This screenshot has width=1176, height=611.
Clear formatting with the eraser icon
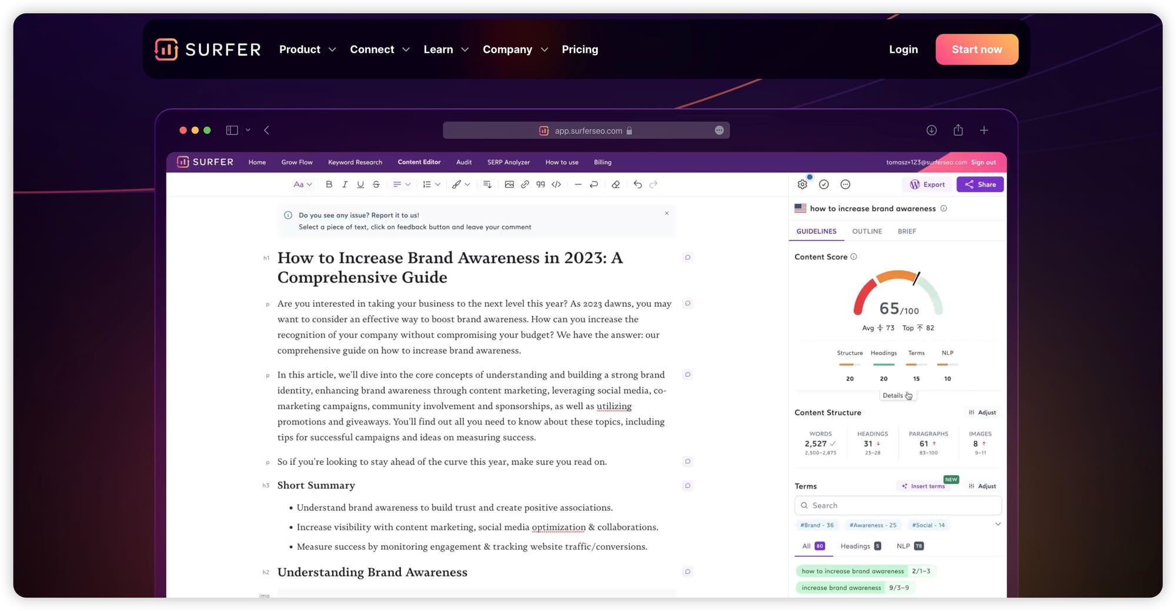click(616, 185)
